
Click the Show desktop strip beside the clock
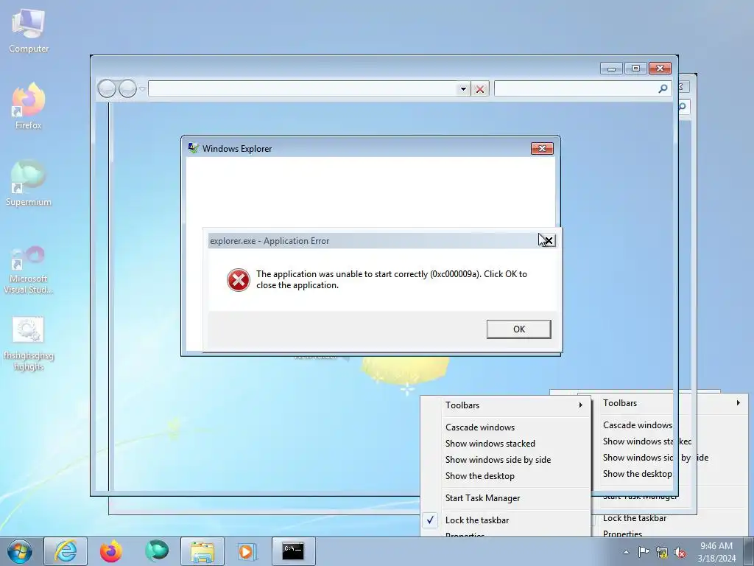click(x=749, y=551)
